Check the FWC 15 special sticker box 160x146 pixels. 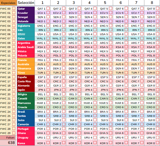tap(14, 72)
